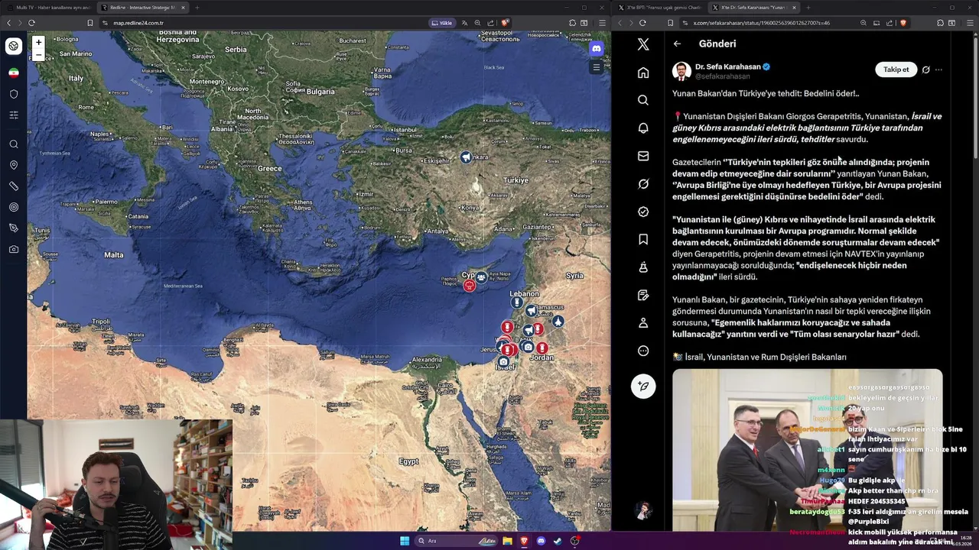Click the compose post button on X
Image resolution: width=979 pixels, height=550 pixels.
643,386
